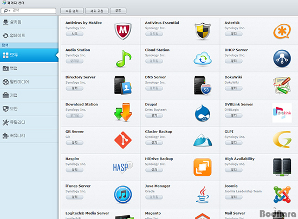The width and height of the screenshot is (298, 219).
Task: Click the install button under Joomla
Action: 234,197
